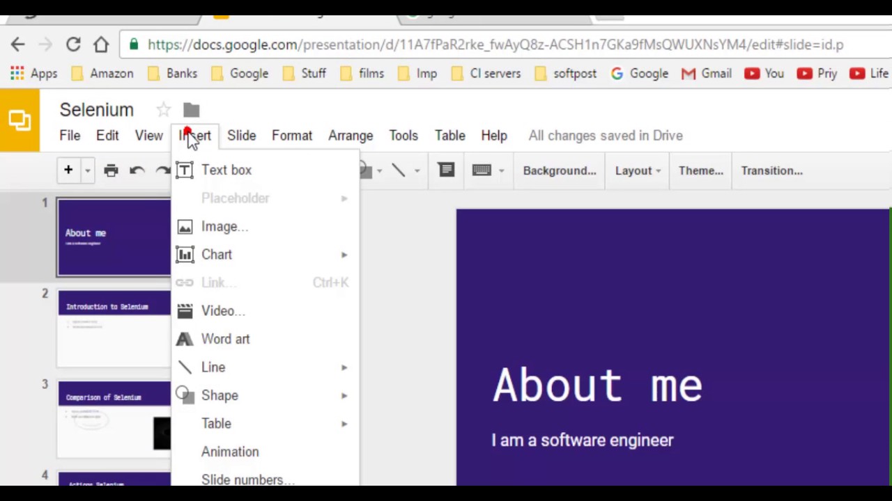892x501 pixels.
Task: Go back in browser
Action: click(x=17, y=45)
